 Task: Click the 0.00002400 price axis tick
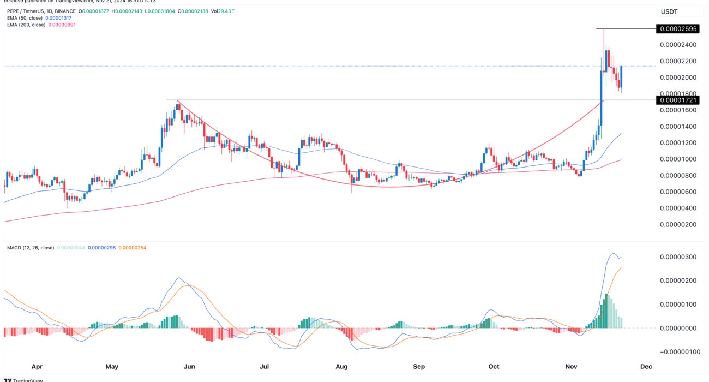click(677, 45)
